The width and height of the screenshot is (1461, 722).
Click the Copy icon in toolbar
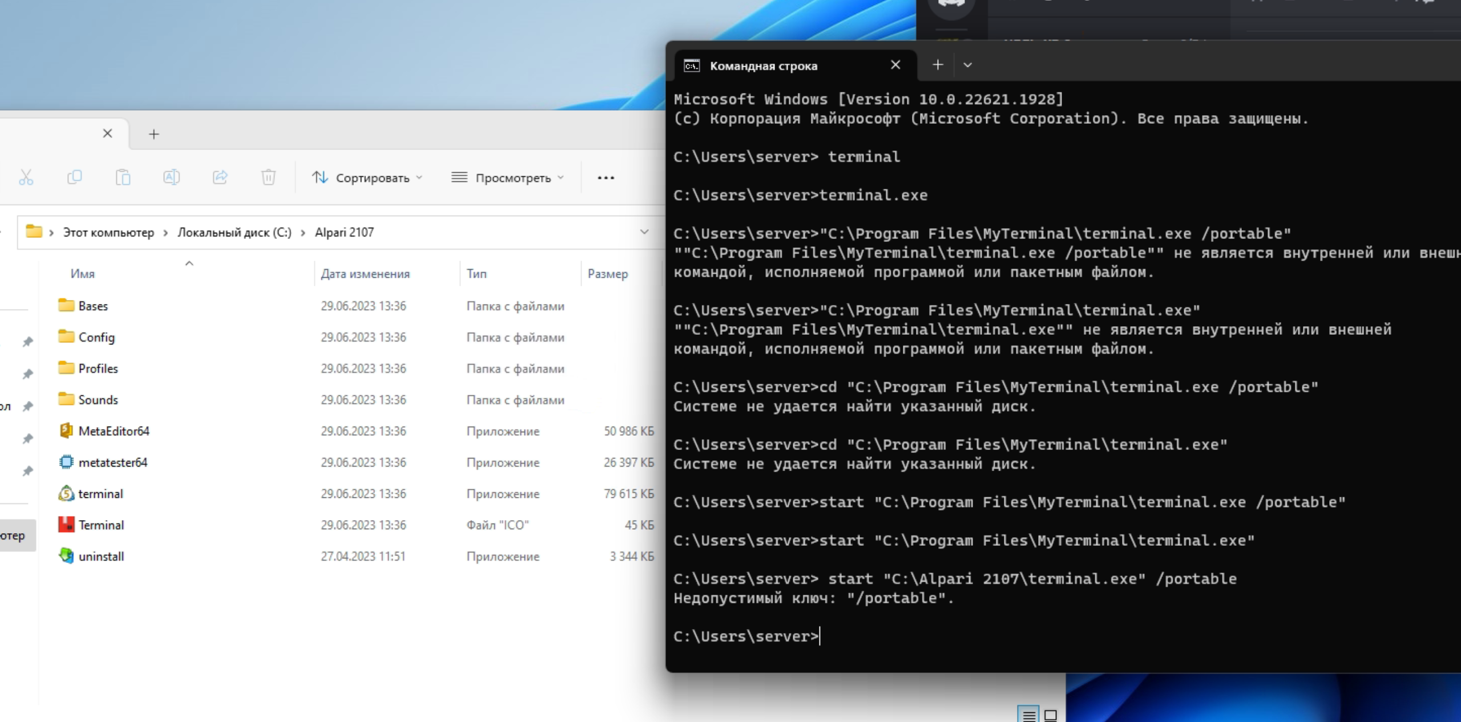75,177
